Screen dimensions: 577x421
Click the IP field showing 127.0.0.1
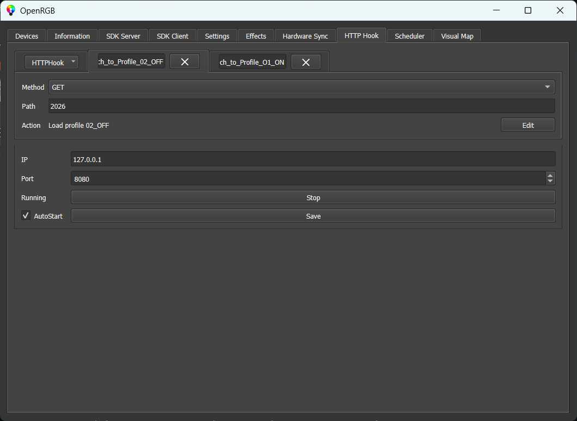click(313, 159)
